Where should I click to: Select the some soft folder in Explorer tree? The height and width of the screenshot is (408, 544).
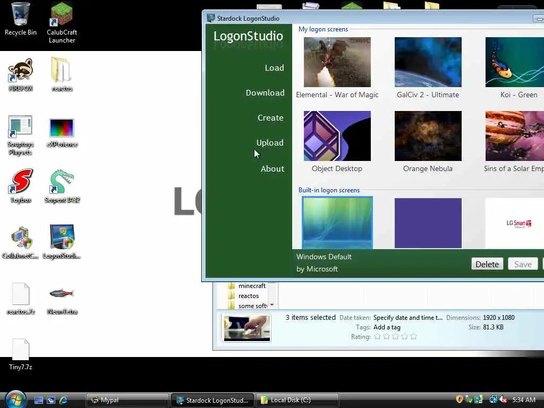tap(248, 305)
